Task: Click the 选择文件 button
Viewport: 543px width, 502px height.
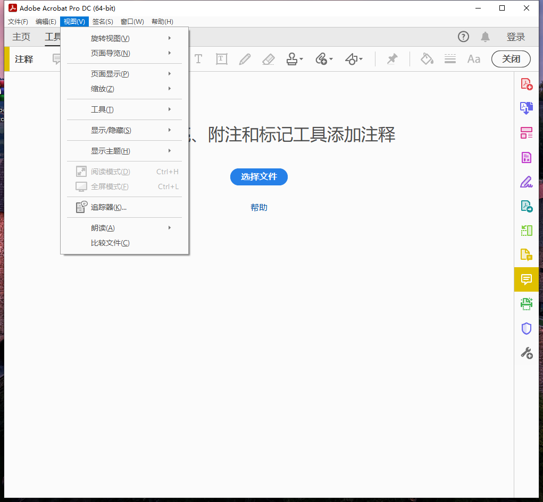Action: point(259,177)
